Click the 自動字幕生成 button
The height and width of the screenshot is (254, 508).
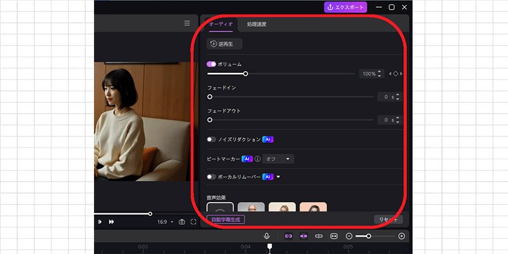pos(226,219)
